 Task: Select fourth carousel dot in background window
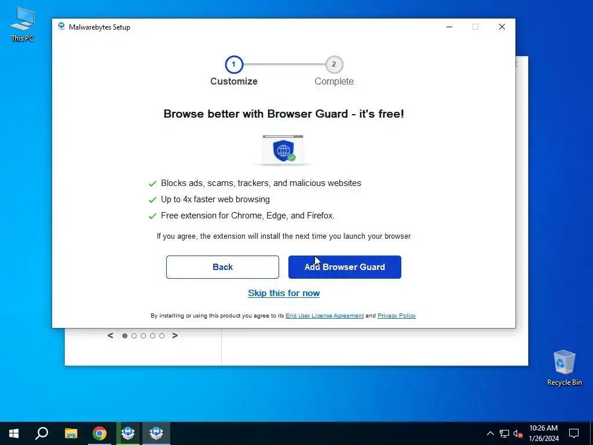[153, 336]
